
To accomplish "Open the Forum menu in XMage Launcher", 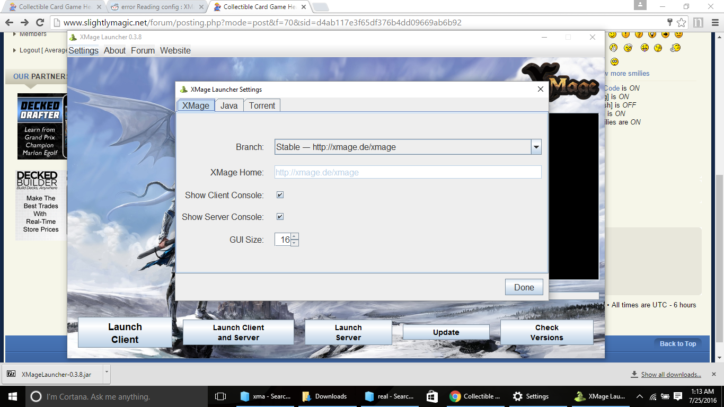I will point(143,50).
